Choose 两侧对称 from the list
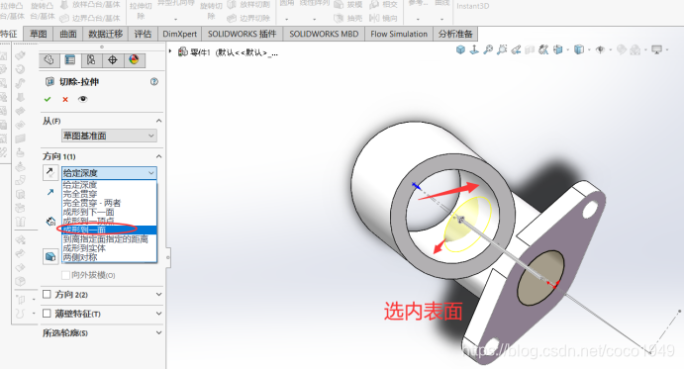The width and height of the screenshot is (684, 369). [109, 257]
